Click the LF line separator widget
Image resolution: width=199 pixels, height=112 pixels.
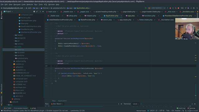pyautogui.click(x=157, y=111)
